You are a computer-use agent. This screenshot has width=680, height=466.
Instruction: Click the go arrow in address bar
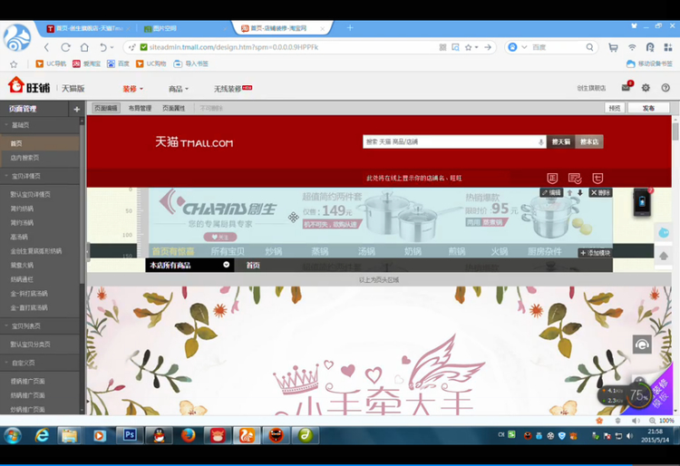point(488,47)
